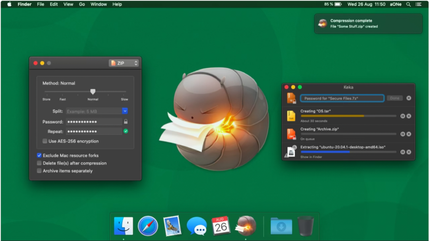Screen dimensions: 429x241
Task: Open the Go menu
Action: click(82, 4)
